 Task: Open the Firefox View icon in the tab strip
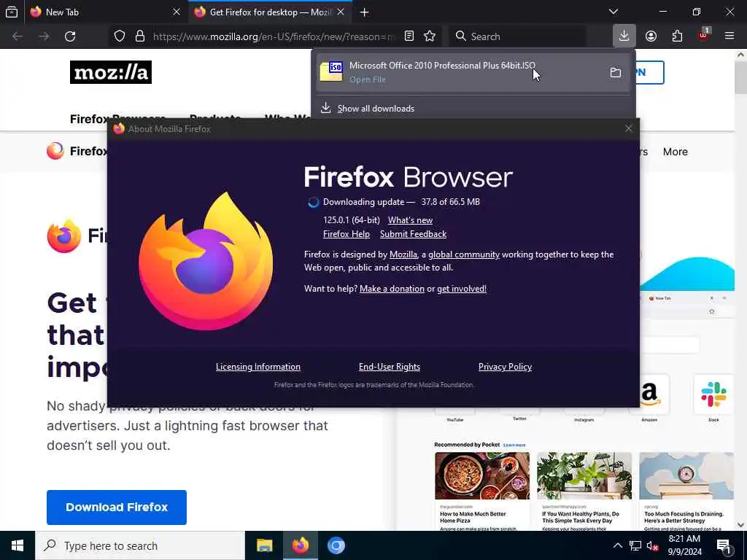pyautogui.click(x=12, y=12)
